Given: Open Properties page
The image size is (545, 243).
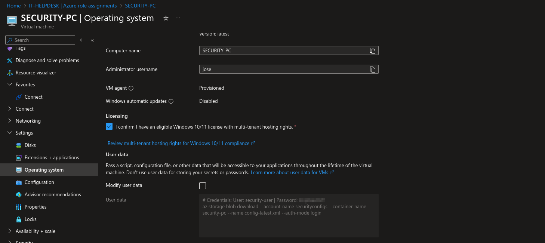Looking at the screenshot, I should click(36, 207).
